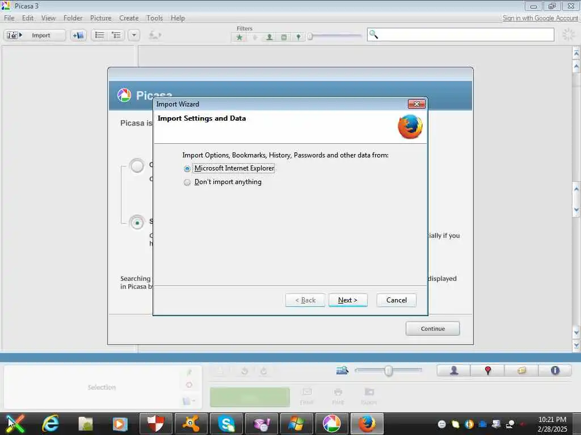Viewport: 581px width, 435px height.
Task: Click the Print button in photo tray
Action: 338,396
